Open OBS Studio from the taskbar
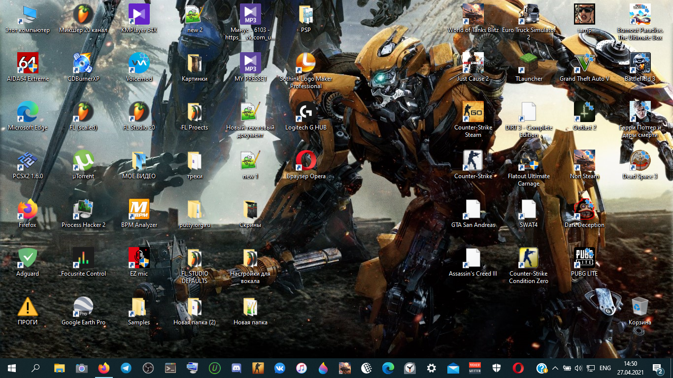 [x=148, y=368]
